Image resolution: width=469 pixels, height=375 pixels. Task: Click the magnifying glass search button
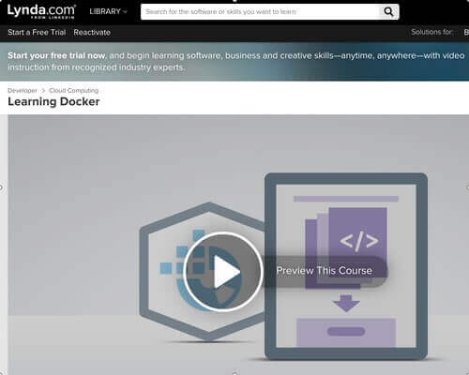click(388, 12)
